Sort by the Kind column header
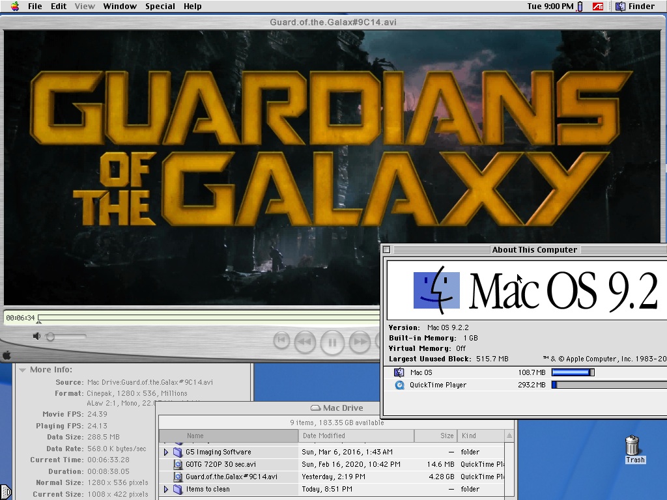 click(x=481, y=436)
